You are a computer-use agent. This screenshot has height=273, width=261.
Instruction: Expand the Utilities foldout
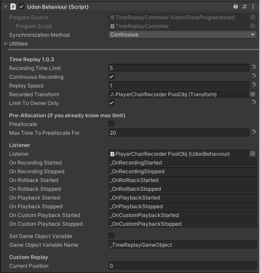coord(6,43)
